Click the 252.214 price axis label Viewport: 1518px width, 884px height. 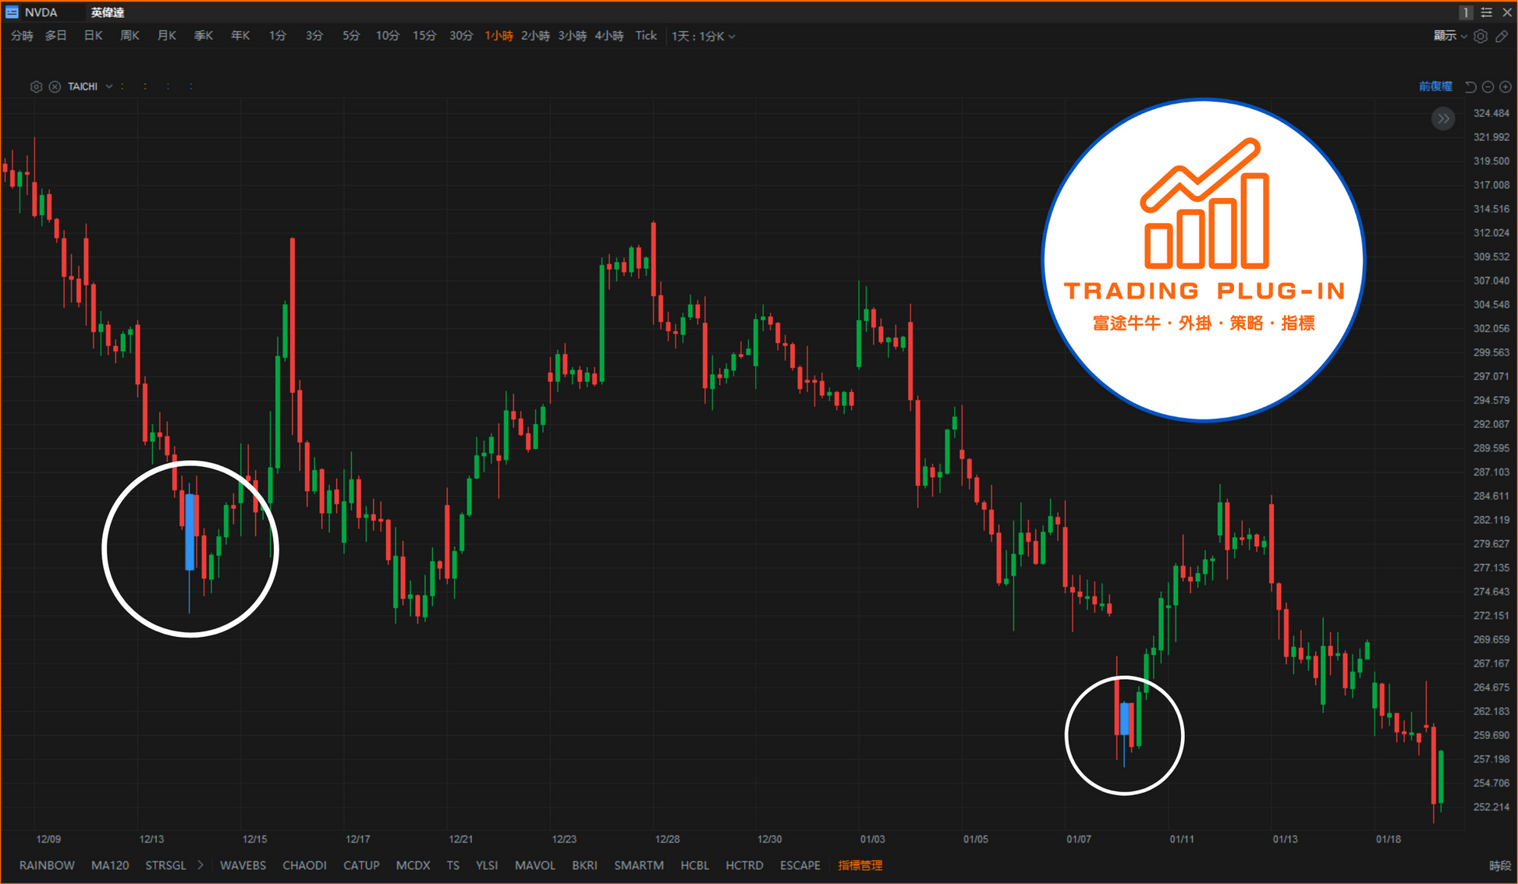tap(1491, 807)
